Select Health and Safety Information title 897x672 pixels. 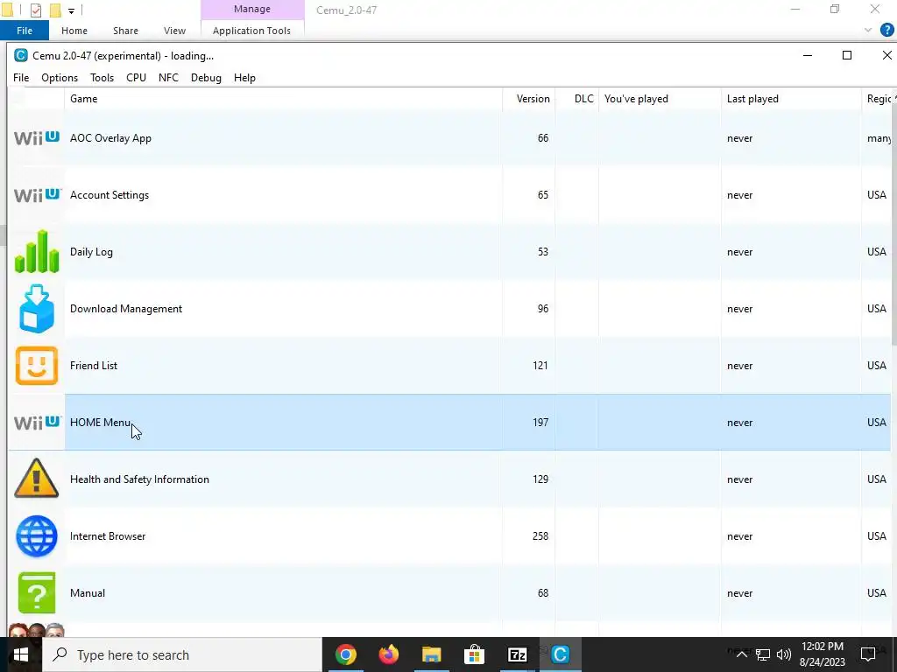pos(139,479)
